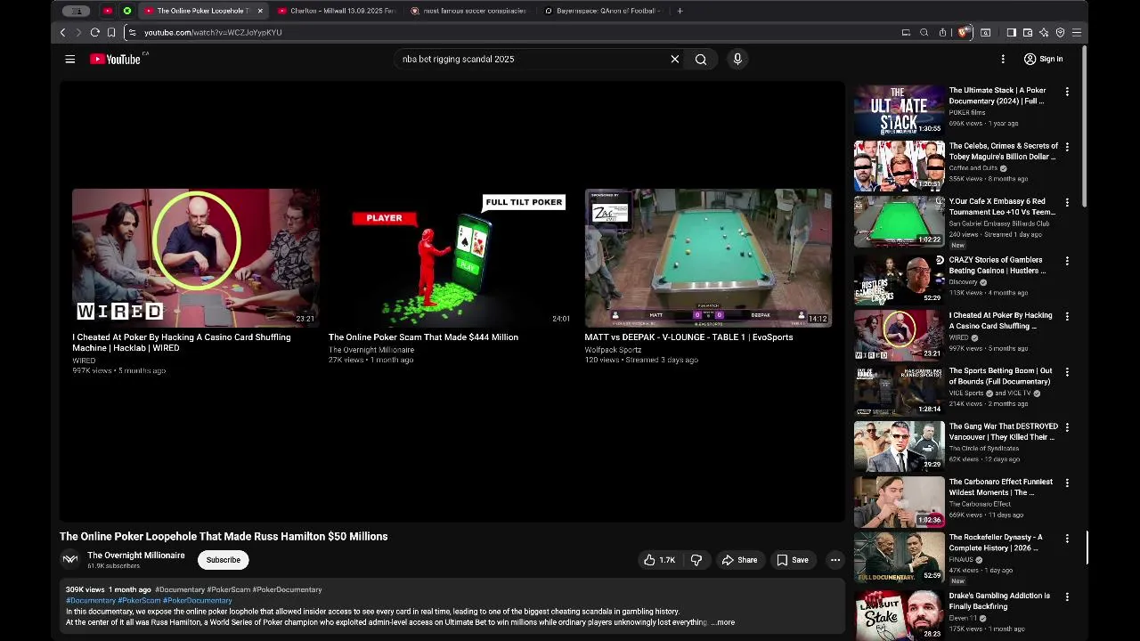Image resolution: width=1140 pixels, height=641 pixels.
Task: Switch to the Charlton – Millwall tab
Action: pos(336,11)
